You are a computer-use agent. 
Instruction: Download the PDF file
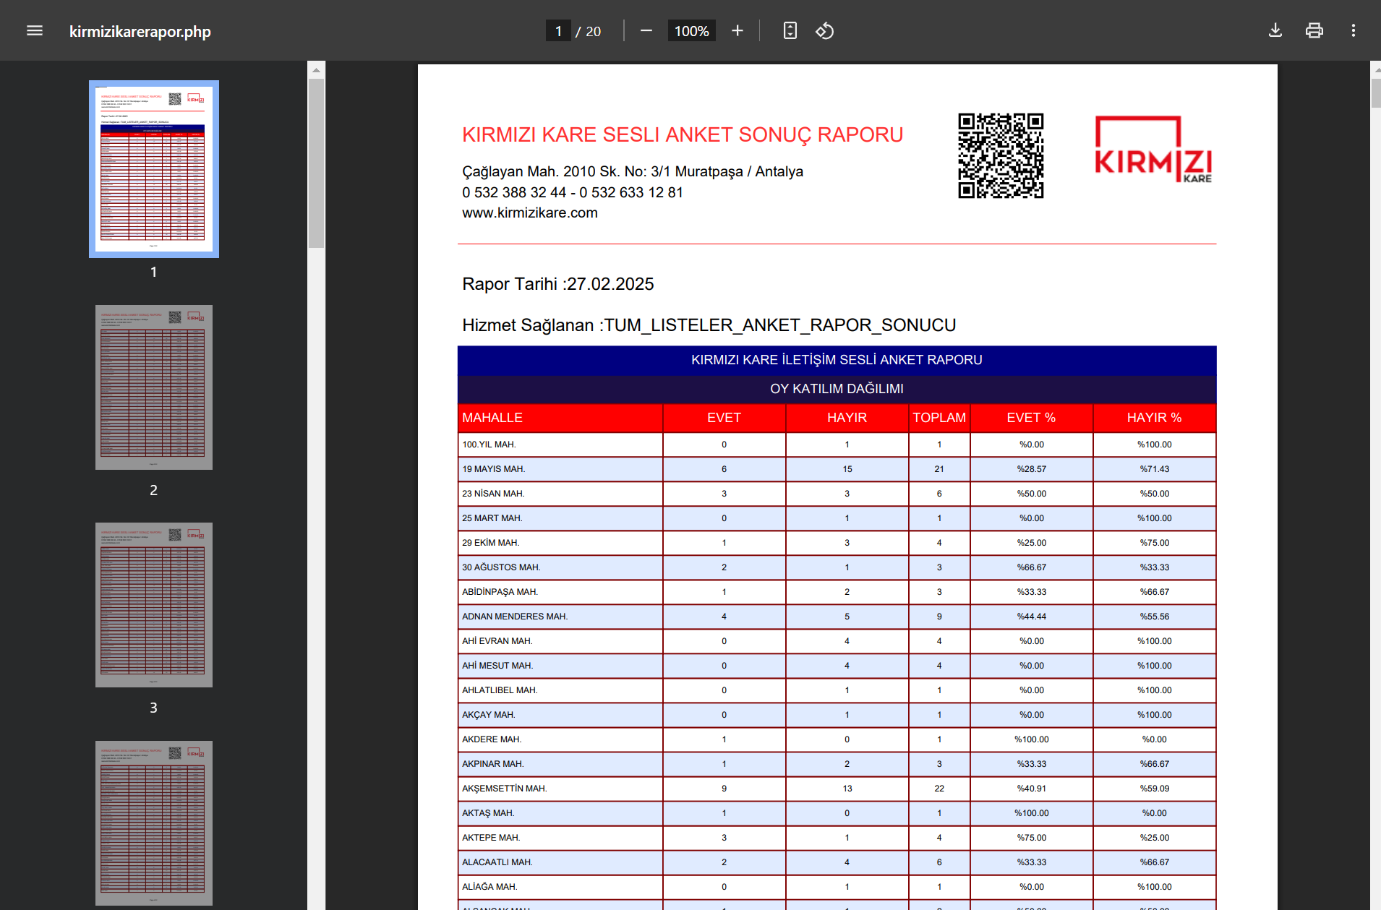(x=1275, y=30)
